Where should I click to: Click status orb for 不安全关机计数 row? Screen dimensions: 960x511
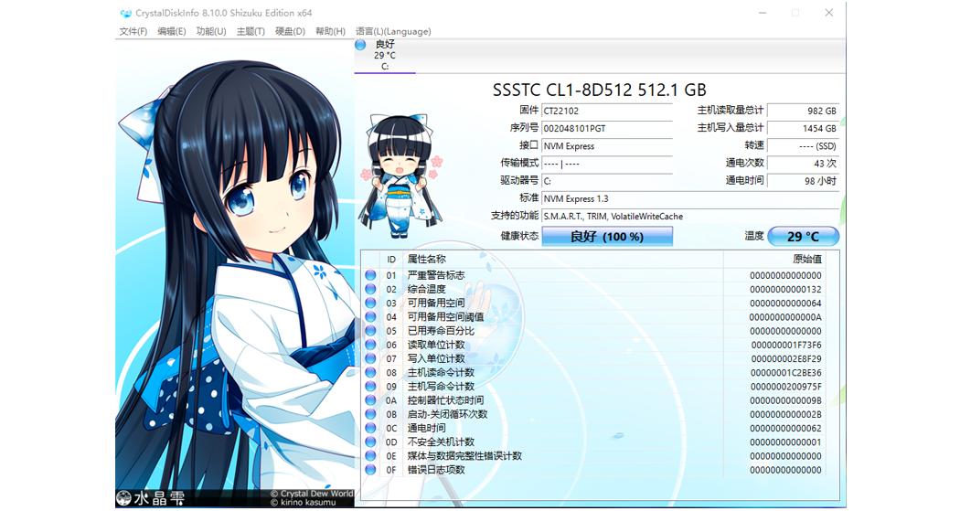click(x=370, y=442)
